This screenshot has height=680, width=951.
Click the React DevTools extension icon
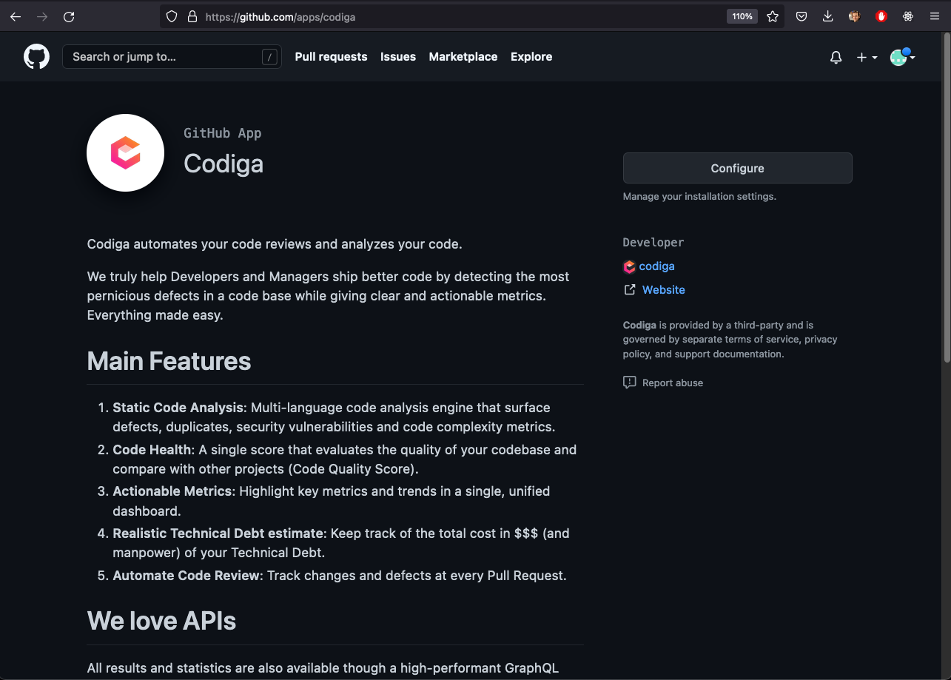[x=908, y=16]
